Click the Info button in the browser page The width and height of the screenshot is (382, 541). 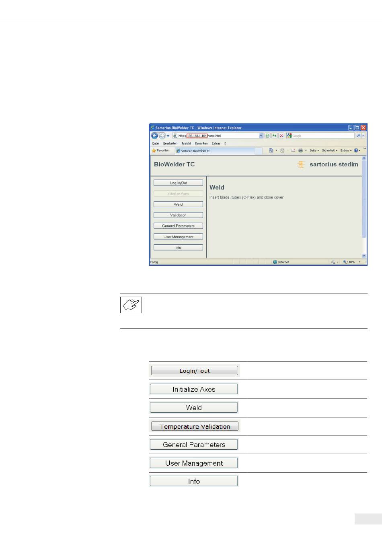point(178,248)
